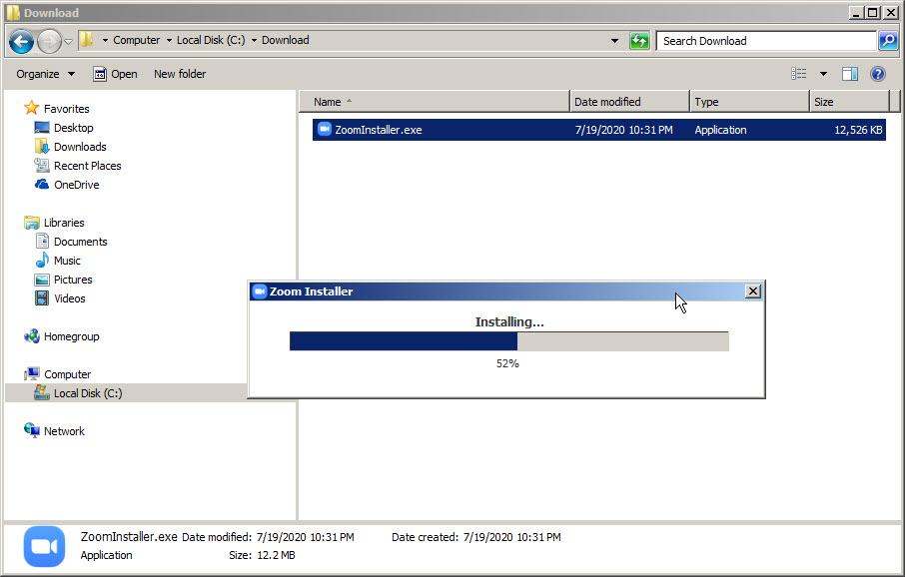Click the greyed Forward arrow button
The image size is (905, 577).
[x=49, y=42]
